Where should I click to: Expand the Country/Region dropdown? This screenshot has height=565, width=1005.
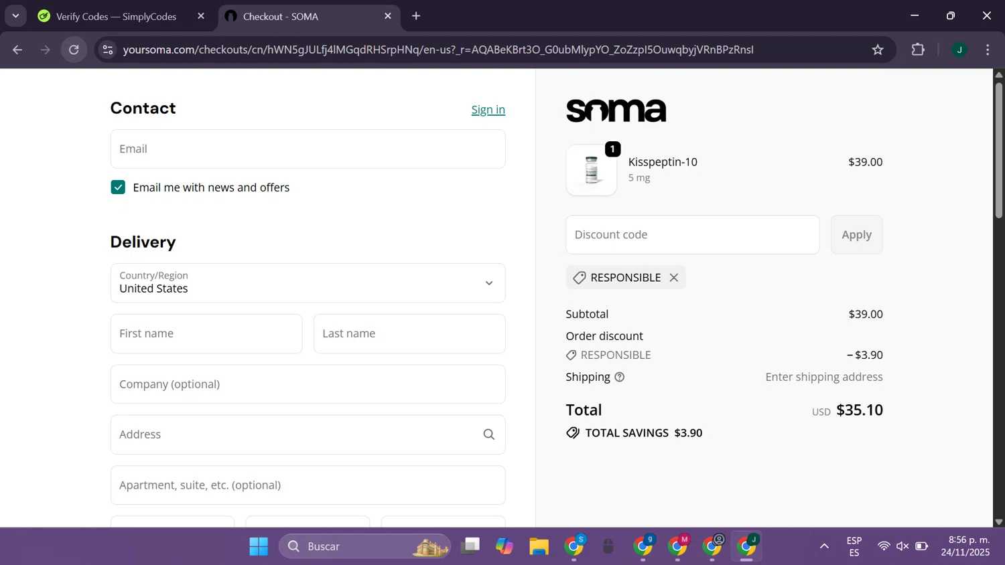click(x=308, y=282)
